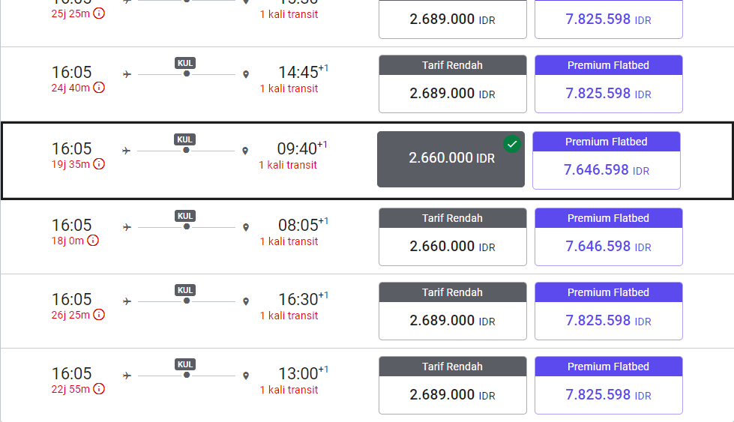Click info icon next to 19j 35m duration
Image resolution: width=734 pixels, height=422 pixels.
(x=99, y=164)
